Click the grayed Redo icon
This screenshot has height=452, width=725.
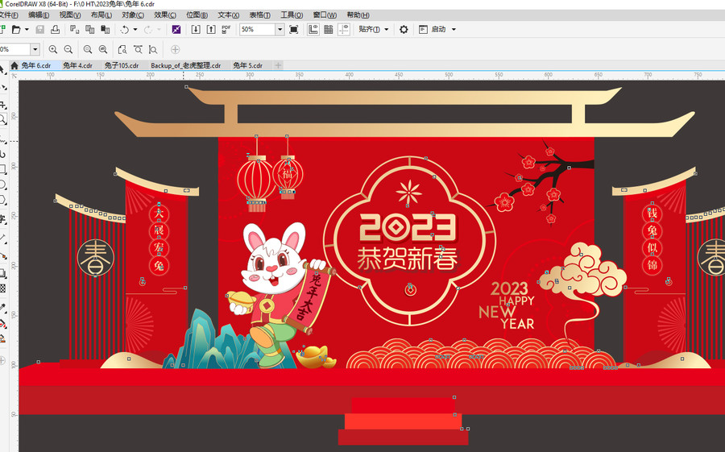coord(148,30)
